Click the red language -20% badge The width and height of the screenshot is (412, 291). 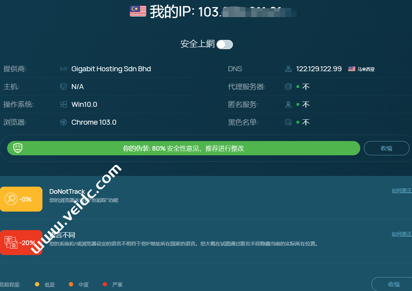tap(21, 243)
